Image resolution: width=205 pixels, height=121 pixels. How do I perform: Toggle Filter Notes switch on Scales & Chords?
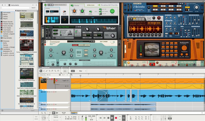pos(64,12)
